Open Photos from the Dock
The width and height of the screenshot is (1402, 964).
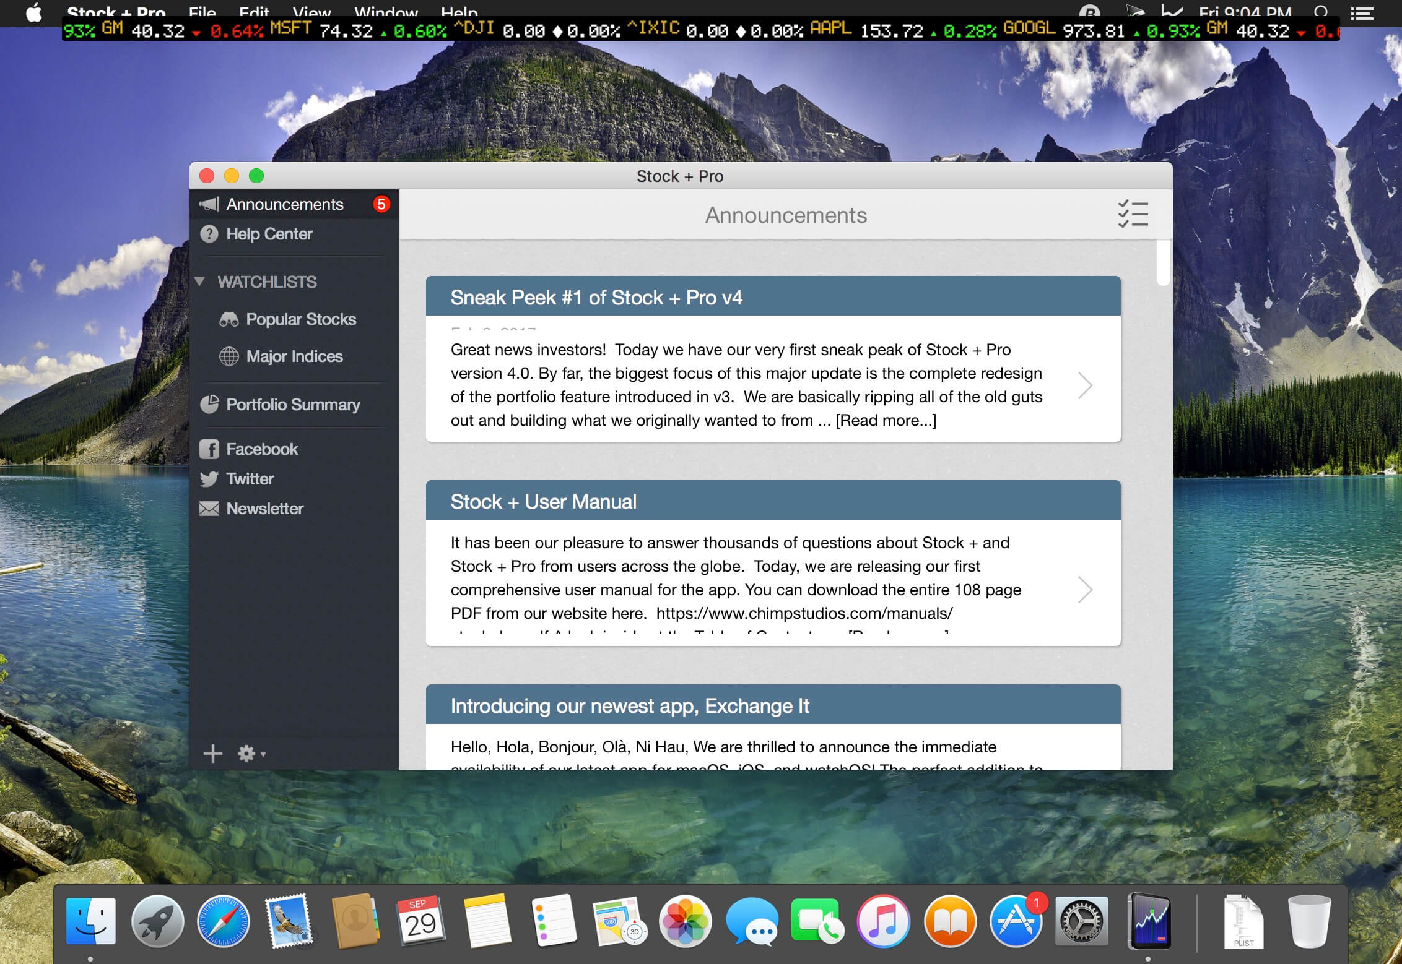tap(686, 921)
